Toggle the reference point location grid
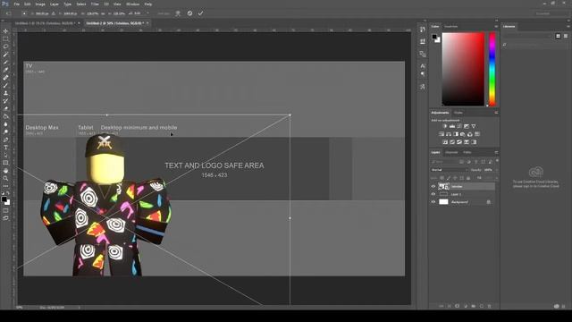Viewport: 572px width, 322px height. click(x=24, y=13)
